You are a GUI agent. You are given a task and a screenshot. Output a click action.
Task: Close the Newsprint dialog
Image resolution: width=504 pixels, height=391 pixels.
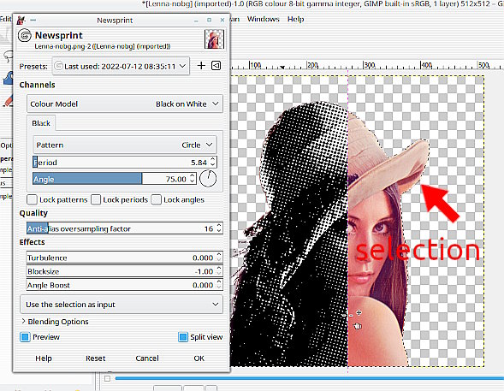click(x=222, y=21)
